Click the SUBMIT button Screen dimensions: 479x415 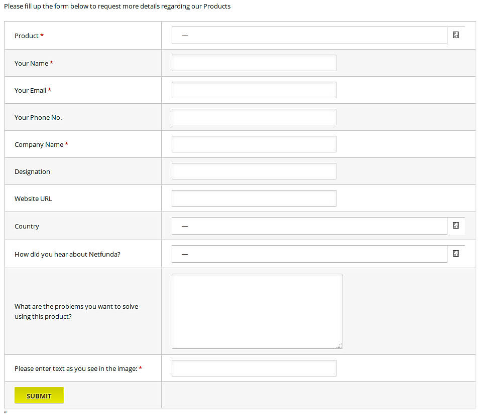click(39, 395)
